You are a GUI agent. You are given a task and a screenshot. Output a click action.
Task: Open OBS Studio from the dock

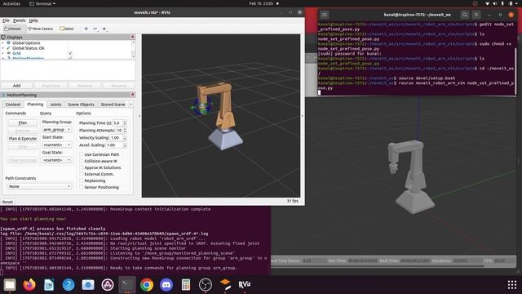[206, 285]
